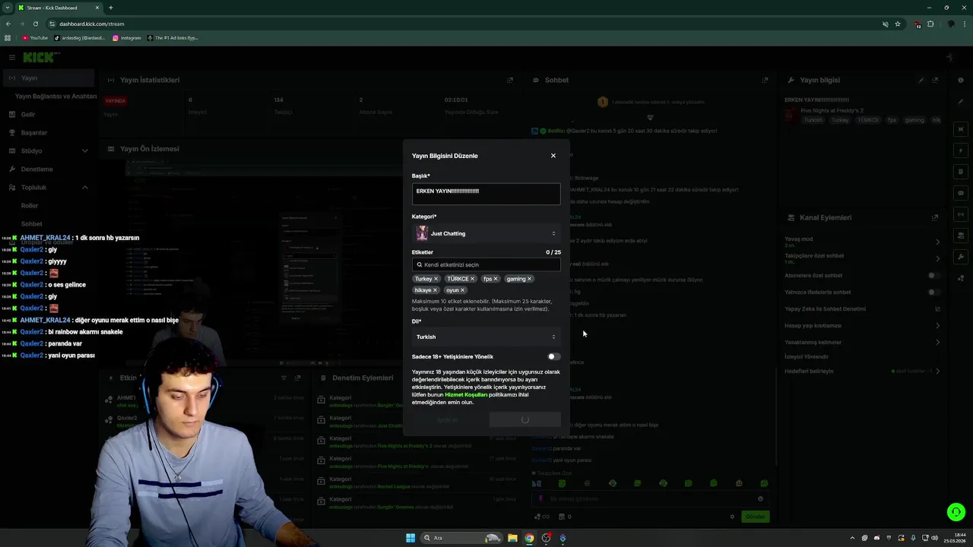Expand Hesap yaşı kısıtlaması option

[937, 326]
